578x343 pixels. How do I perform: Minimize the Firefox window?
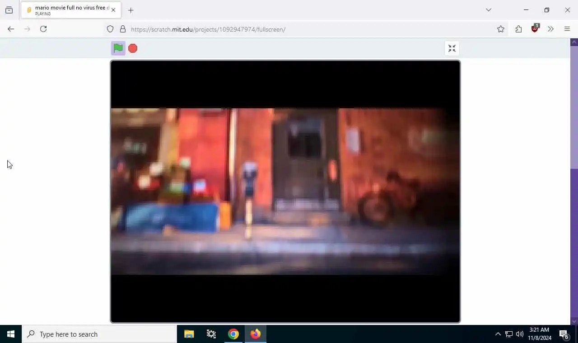click(526, 10)
